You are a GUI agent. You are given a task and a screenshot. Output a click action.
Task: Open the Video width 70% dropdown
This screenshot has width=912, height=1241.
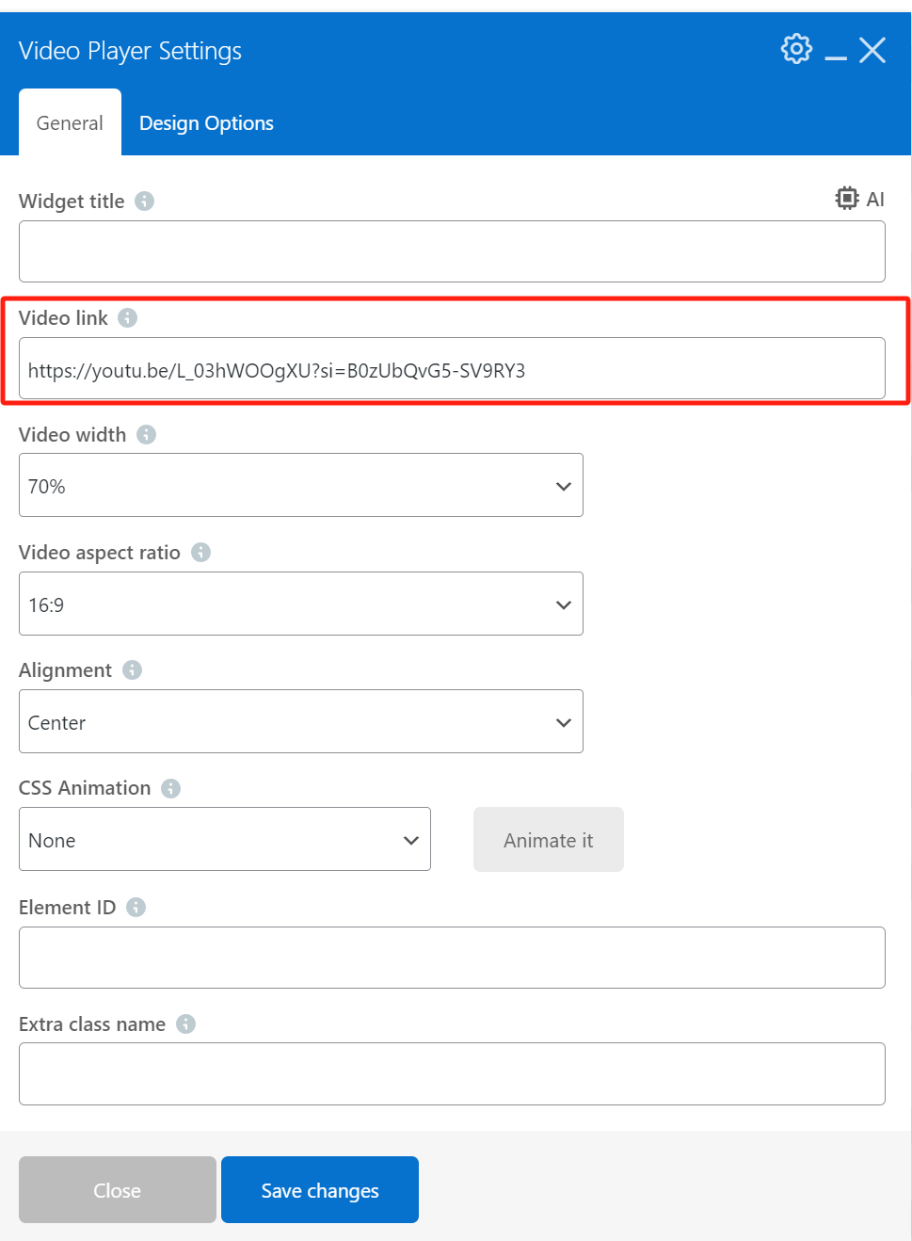tap(301, 486)
